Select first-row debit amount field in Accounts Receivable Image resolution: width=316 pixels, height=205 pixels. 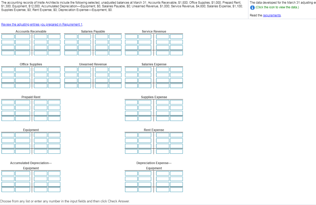(x=23, y=37)
